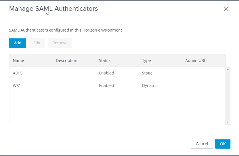Click the Enabled status of WS1
Screen dimensions: 239x156
pos(106,86)
